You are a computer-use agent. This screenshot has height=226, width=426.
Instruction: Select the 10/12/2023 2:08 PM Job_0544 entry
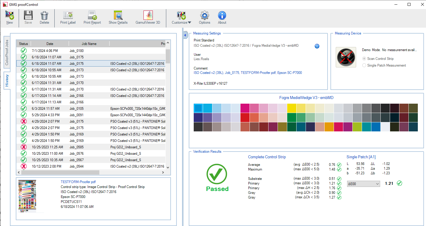pyautogui.click(x=91, y=166)
